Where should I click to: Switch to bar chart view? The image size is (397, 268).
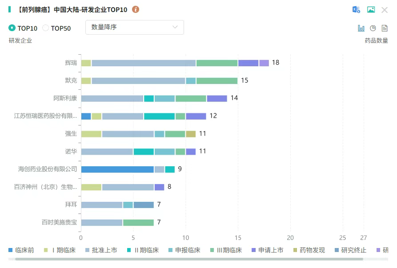pos(361,28)
